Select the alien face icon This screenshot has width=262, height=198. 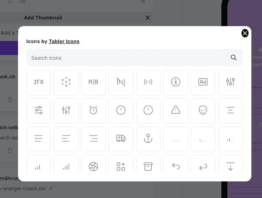[203, 111]
